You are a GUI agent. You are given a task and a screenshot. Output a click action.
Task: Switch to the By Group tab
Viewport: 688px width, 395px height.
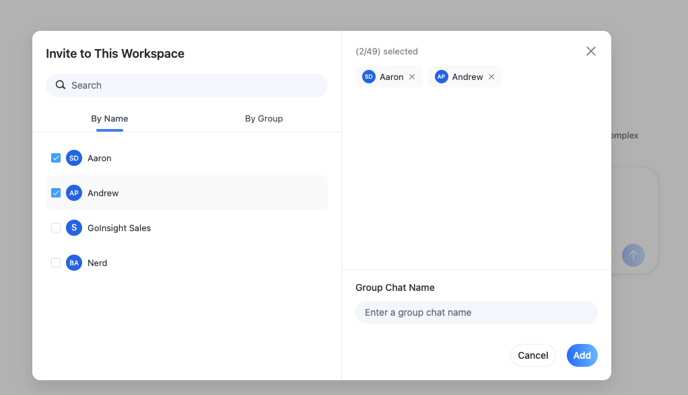[264, 119]
